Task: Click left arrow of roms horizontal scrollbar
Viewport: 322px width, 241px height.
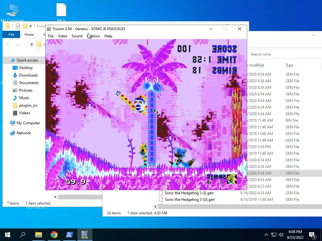Action: (155, 206)
